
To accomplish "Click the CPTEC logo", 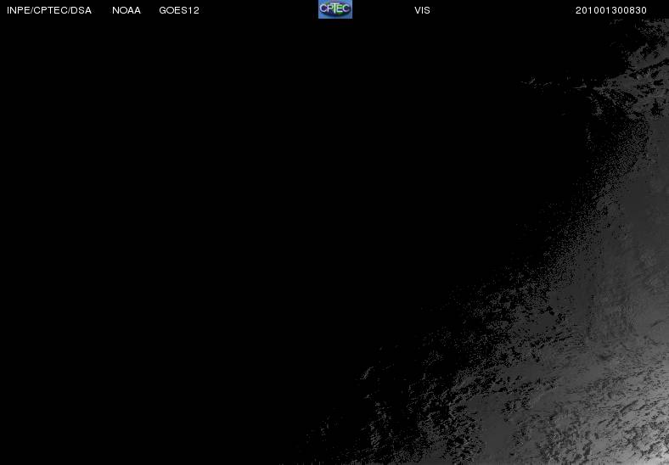I will (x=335, y=9).
